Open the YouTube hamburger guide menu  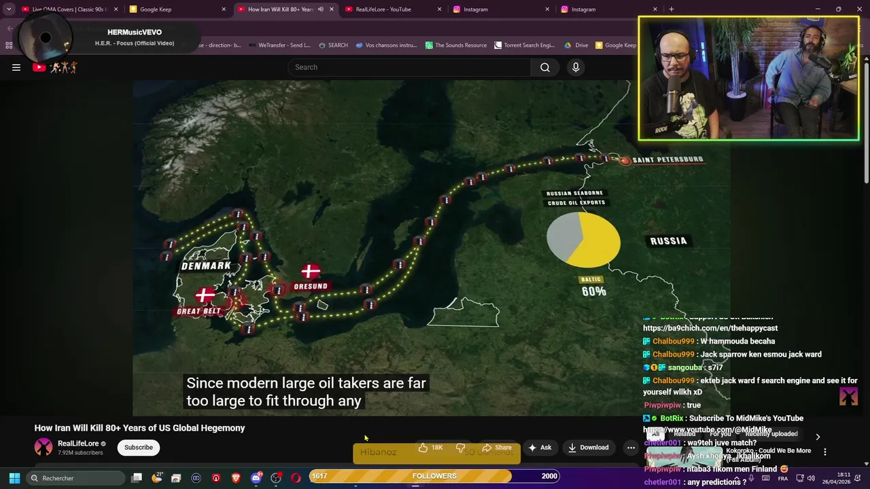point(16,67)
